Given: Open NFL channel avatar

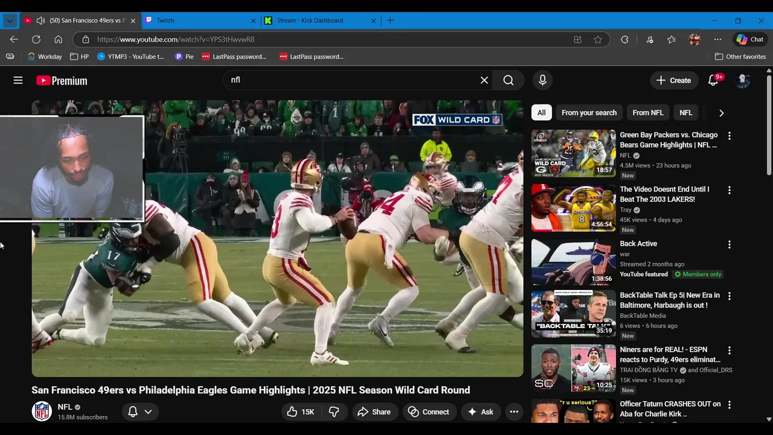Looking at the screenshot, I should pos(42,411).
